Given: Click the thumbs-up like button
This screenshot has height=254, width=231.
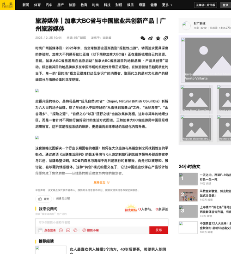Looking at the screenshot, I should click(x=43, y=199).
